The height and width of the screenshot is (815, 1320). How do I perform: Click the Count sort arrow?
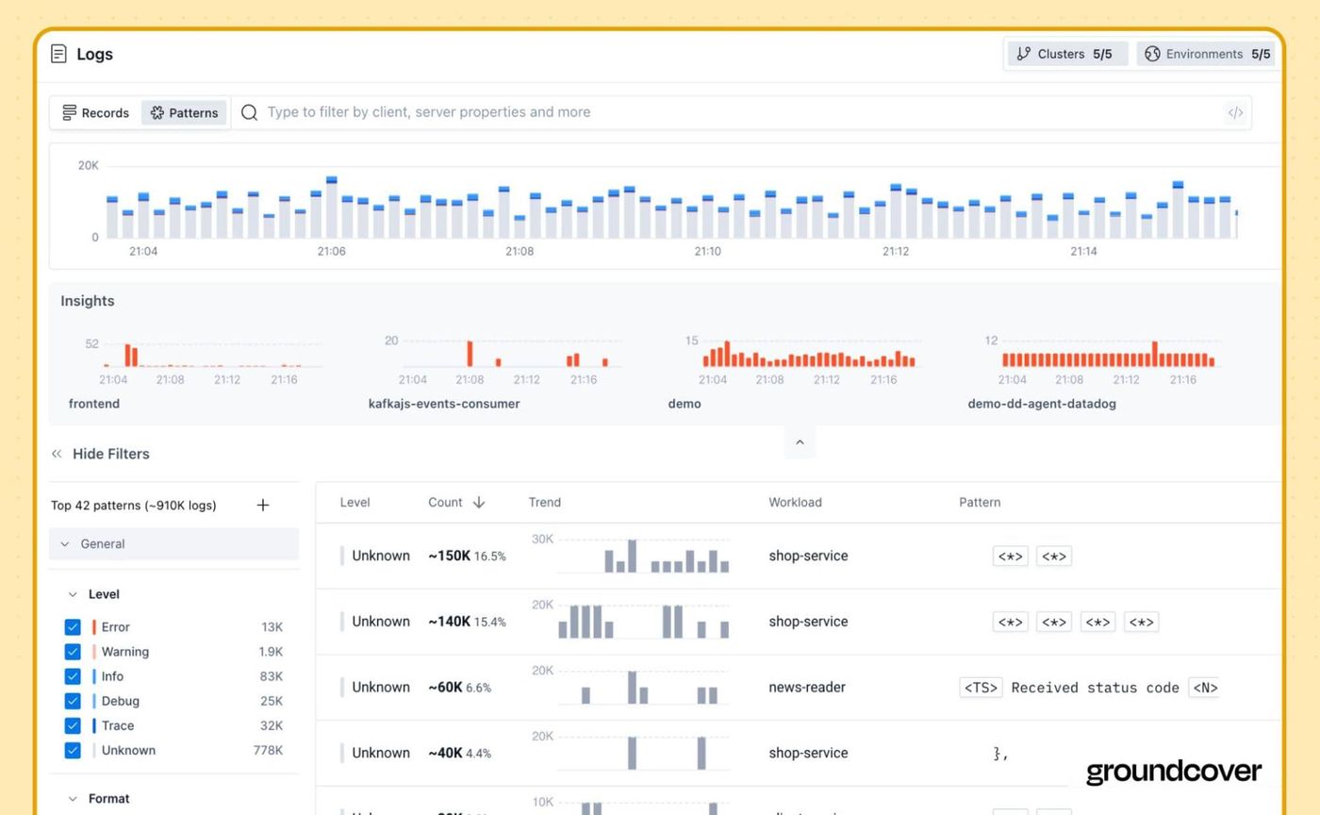(x=479, y=502)
